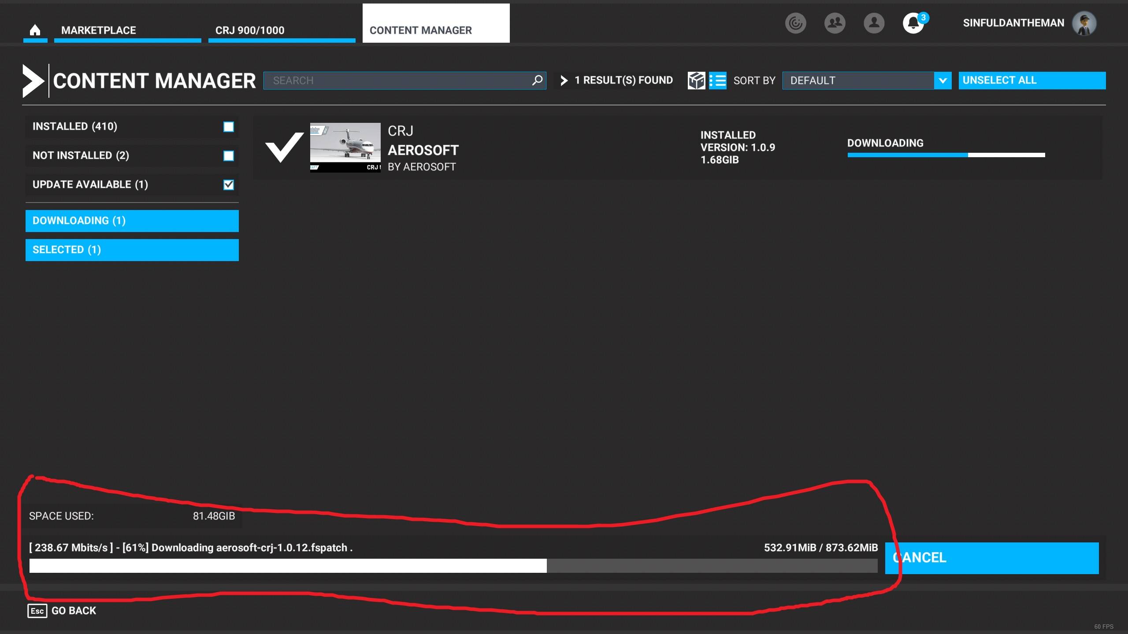
Task: Click the large checkmark on CRJ row
Action: pos(284,147)
